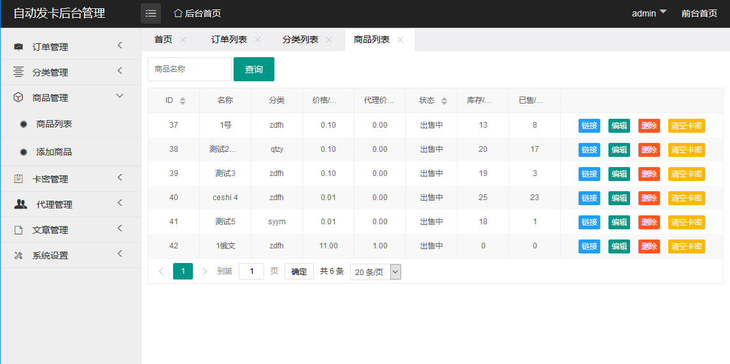This screenshot has height=364, width=730.
Task: Expand the 卡密管理 menu chevron
Action: point(120,178)
